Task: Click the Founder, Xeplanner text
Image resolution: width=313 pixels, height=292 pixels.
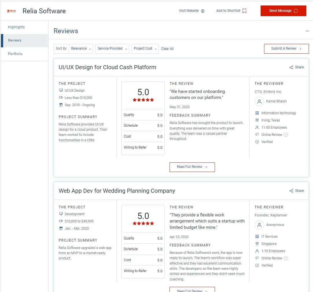Action: (271, 215)
